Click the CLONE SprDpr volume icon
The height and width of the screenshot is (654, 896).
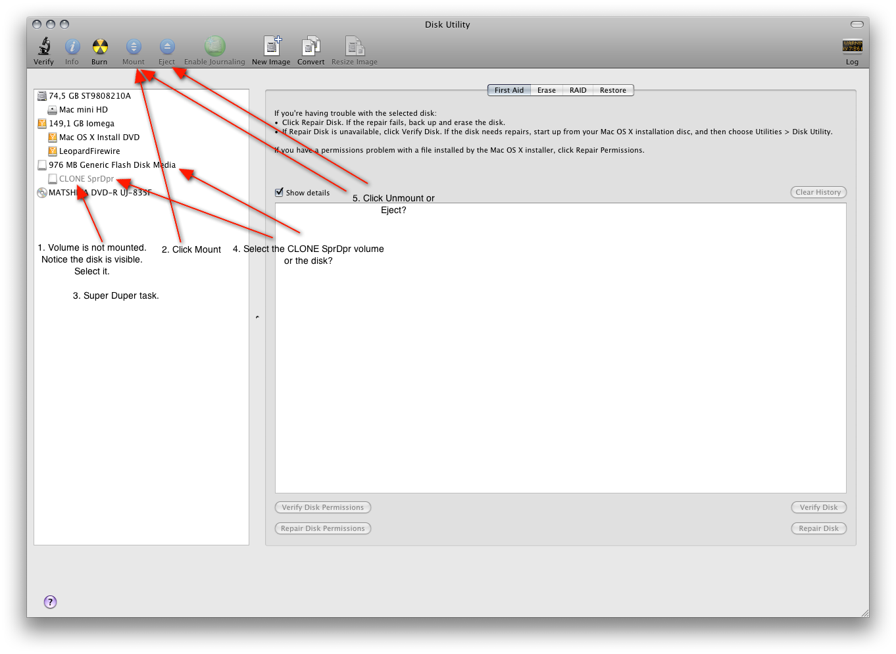(53, 179)
